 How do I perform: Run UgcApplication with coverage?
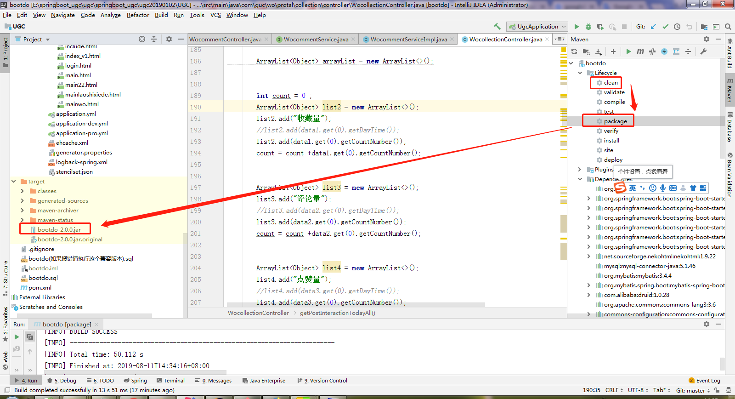600,27
